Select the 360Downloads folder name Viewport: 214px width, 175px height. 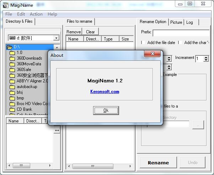[30, 58]
